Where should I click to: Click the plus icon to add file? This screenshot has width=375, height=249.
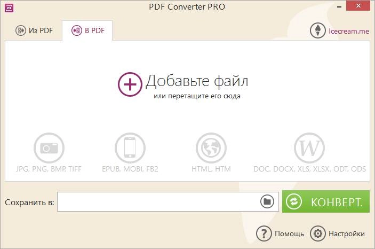[x=130, y=84]
